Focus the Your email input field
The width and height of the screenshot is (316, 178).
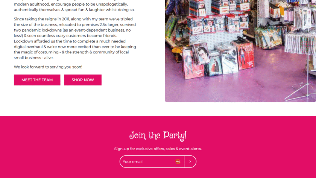pyautogui.click(x=148, y=161)
